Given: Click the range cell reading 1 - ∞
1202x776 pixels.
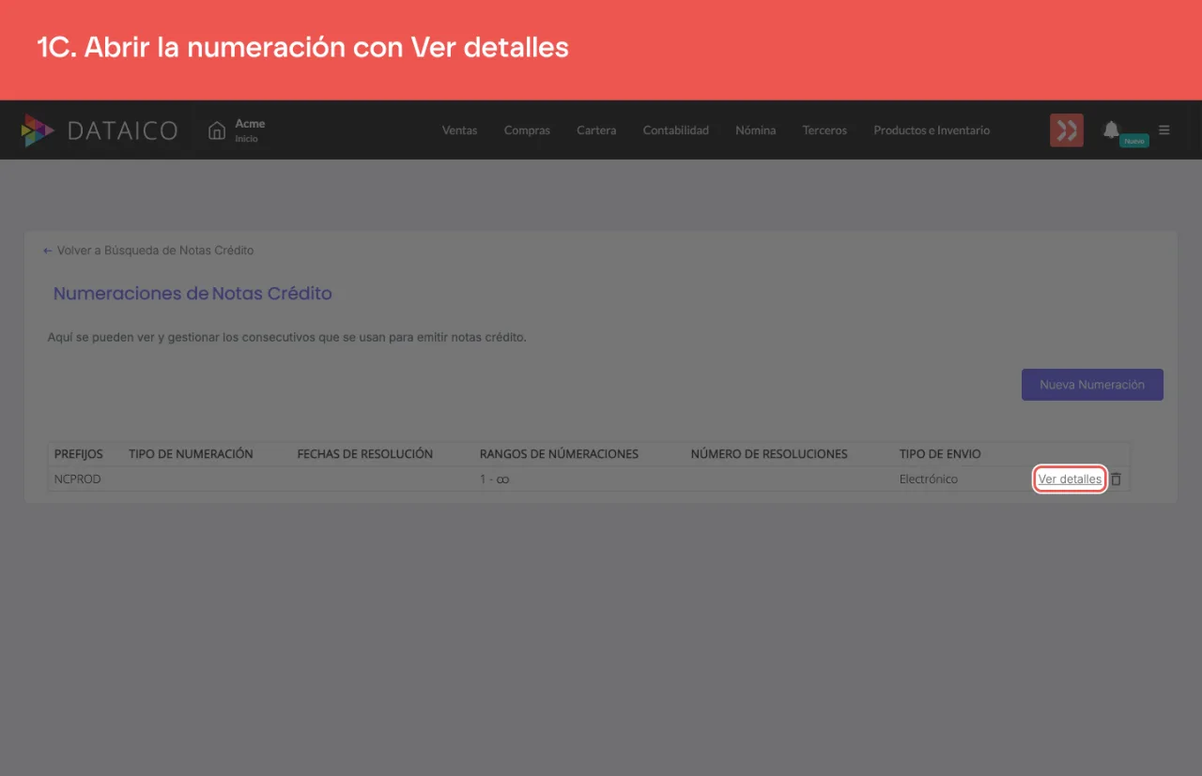Looking at the screenshot, I should click(495, 479).
